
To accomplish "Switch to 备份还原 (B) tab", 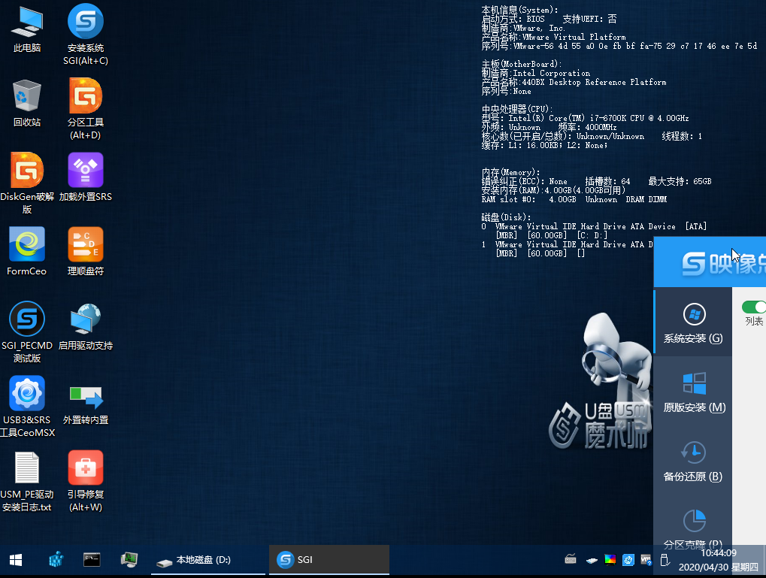I will (x=693, y=461).
